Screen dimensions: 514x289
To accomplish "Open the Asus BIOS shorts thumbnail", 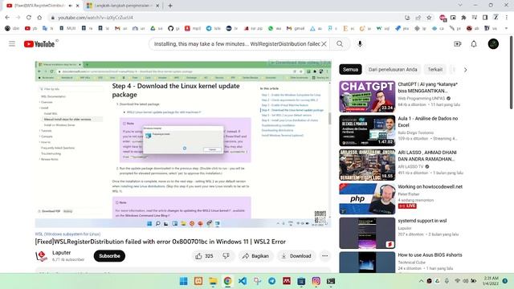I will [367, 263].
